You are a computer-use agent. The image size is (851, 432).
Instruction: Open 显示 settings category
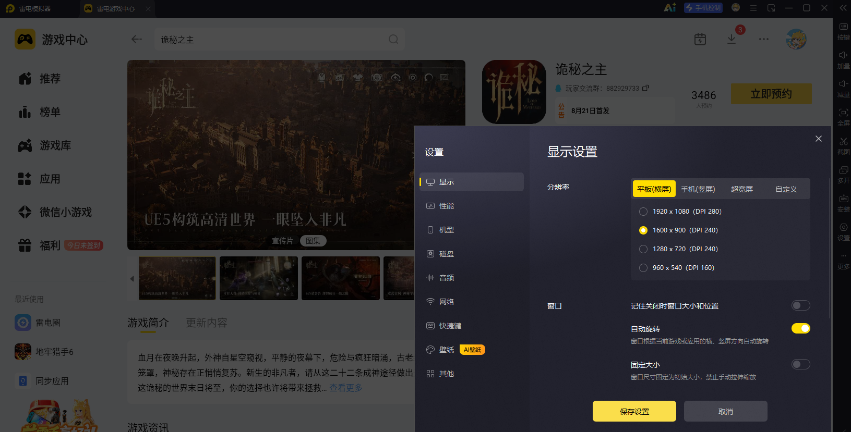point(472,182)
